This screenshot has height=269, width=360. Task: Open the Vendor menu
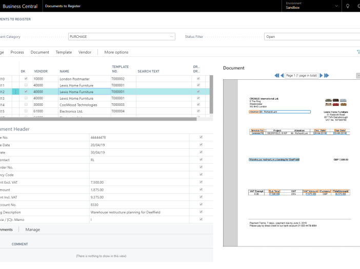point(85,52)
